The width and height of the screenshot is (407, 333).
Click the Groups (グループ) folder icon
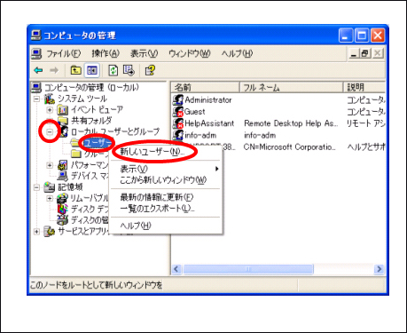76,154
